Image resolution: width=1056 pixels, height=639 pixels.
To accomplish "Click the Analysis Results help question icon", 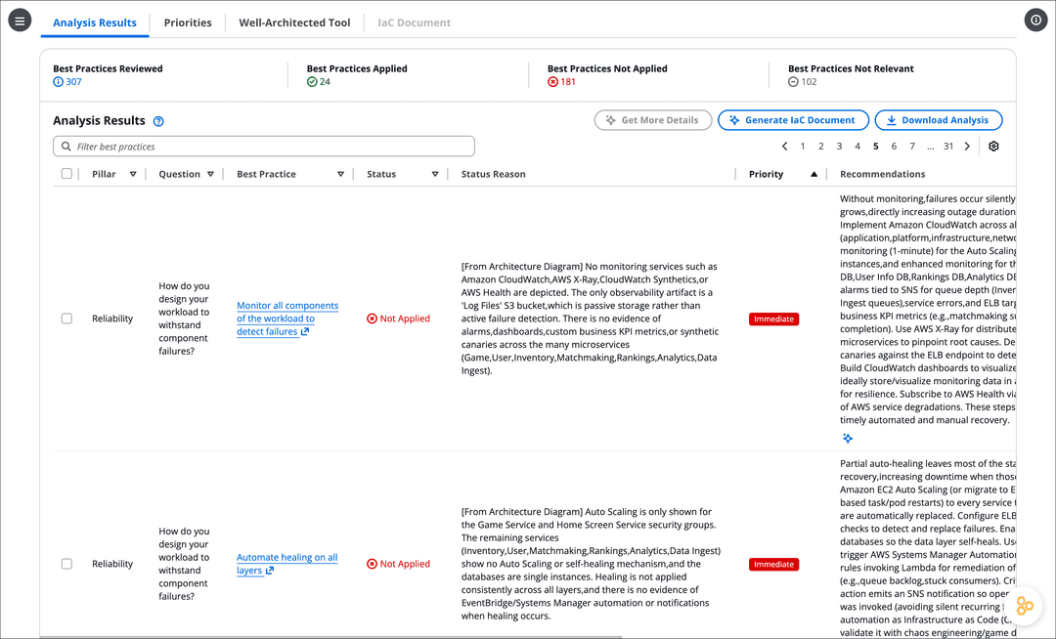I will tap(158, 122).
